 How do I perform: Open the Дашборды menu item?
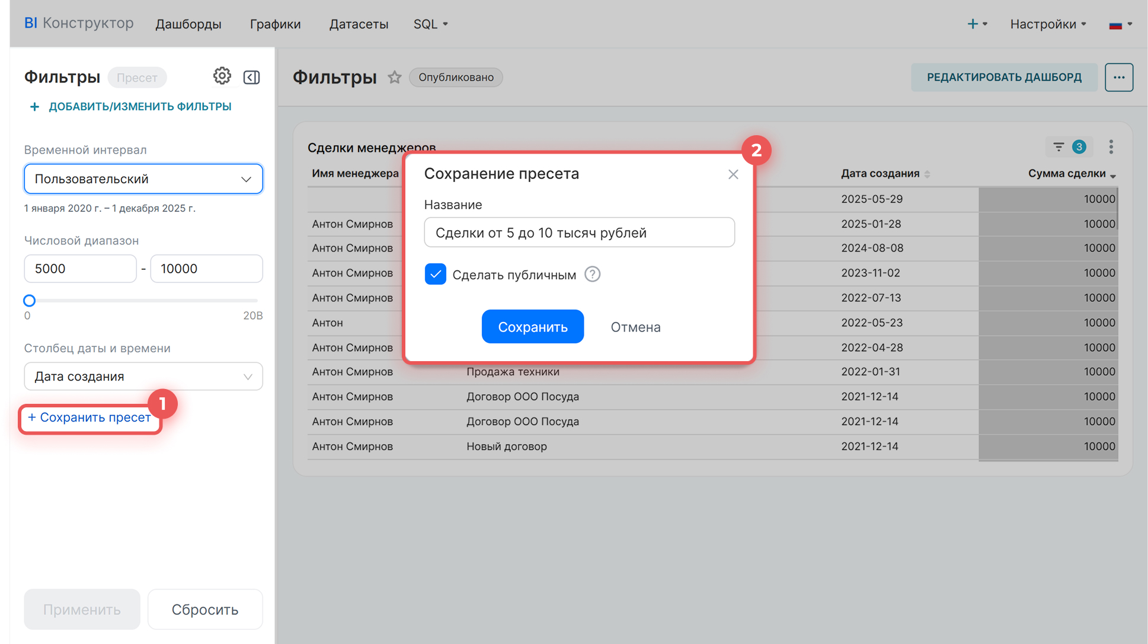point(188,24)
